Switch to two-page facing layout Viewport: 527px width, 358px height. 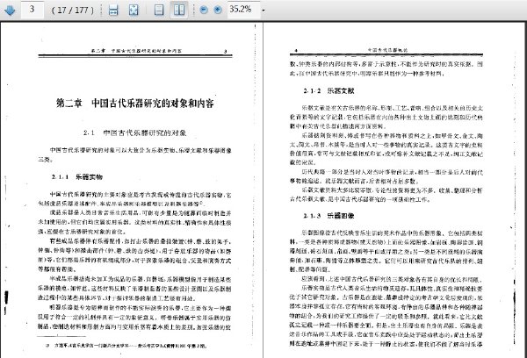tap(179, 10)
